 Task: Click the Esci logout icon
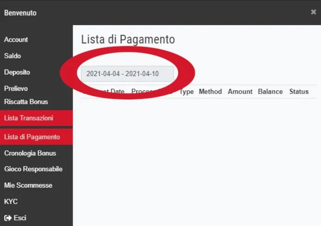pos(8,218)
